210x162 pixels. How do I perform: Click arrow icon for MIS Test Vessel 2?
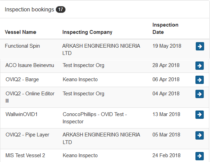click(200, 156)
